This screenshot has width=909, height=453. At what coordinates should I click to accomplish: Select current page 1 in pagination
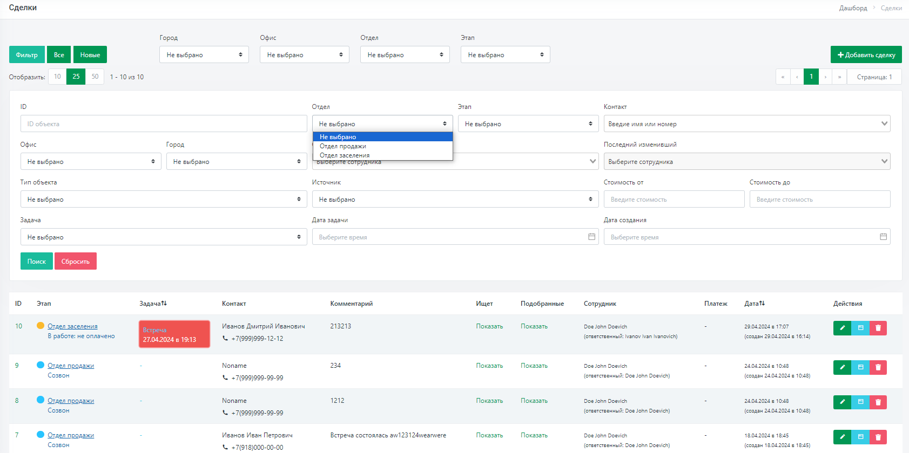pyautogui.click(x=811, y=77)
